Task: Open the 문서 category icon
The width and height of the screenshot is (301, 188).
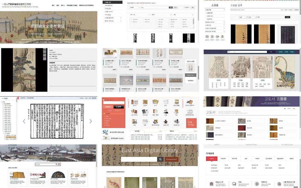Action: [166, 102]
